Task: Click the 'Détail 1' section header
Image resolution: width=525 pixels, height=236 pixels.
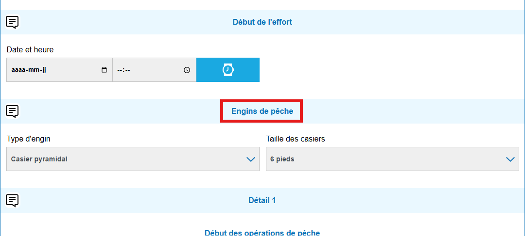Action: (262, 200)
